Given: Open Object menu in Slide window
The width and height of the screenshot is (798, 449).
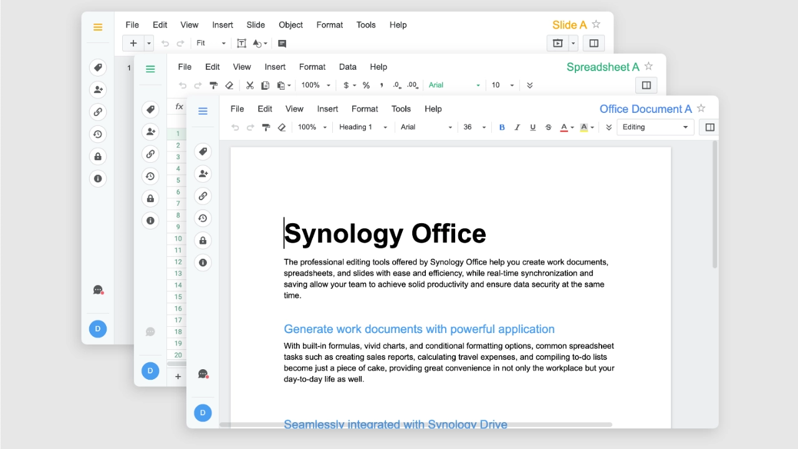Looking at the screenshot, I should tap(291, 25).
